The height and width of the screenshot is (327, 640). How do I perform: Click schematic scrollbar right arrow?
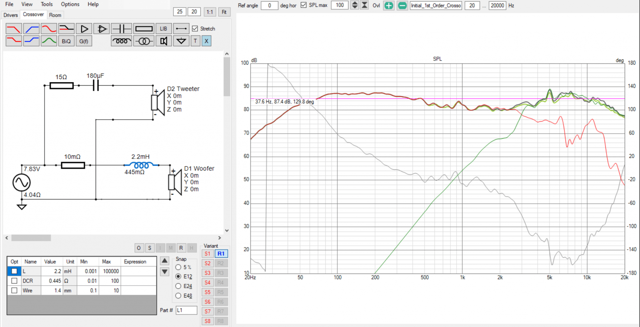coord(219,238)
